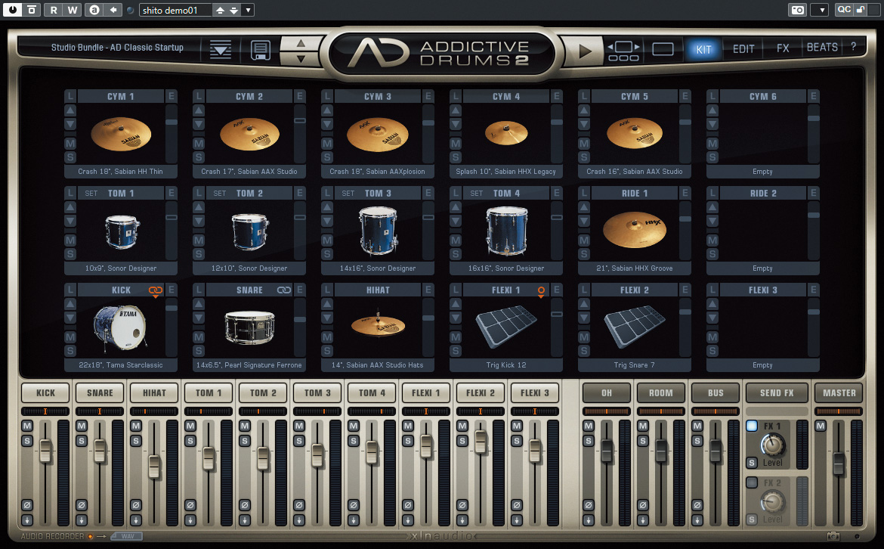Screen dimensions: 884x549
Task: Select previous kitpiece arrow in TOM 1
Action: (x=70, y=206)
